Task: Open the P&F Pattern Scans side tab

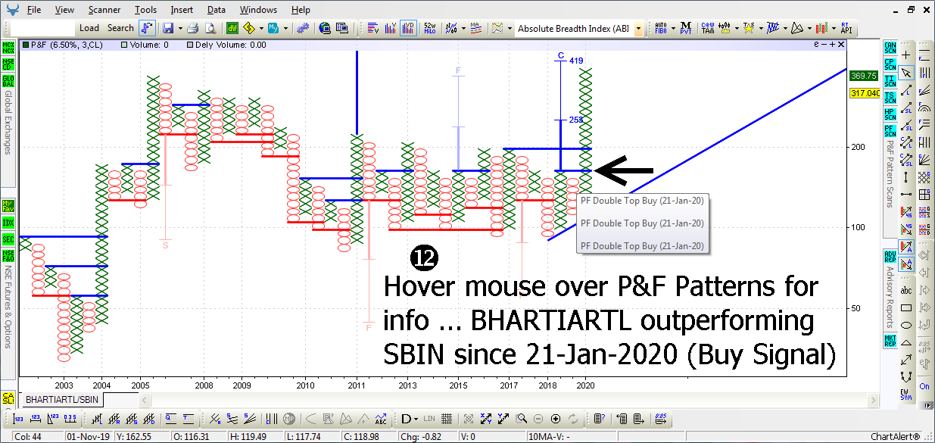Action: tap(890, 174)
